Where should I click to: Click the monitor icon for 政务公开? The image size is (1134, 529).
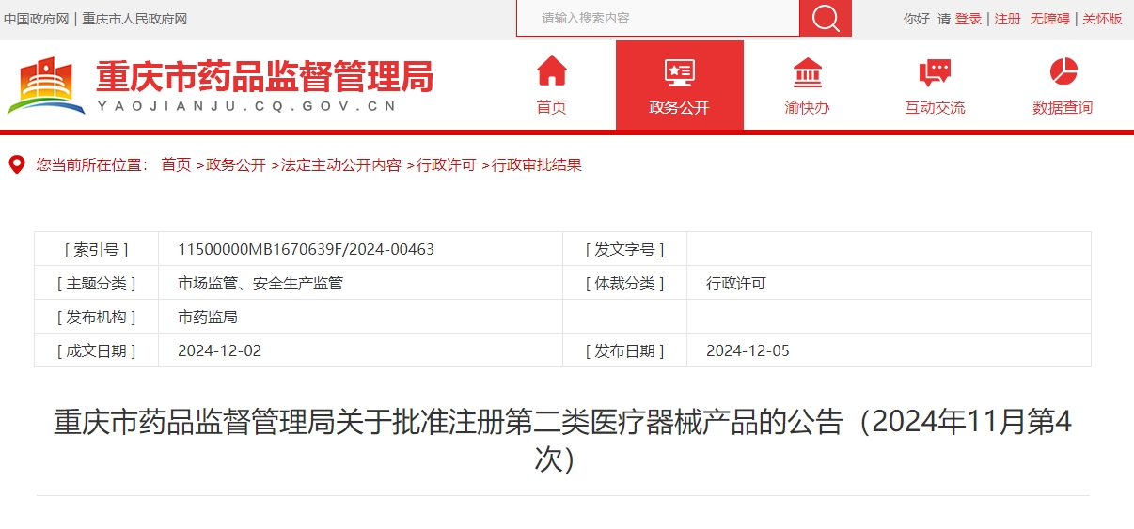(x=679, y=71)
